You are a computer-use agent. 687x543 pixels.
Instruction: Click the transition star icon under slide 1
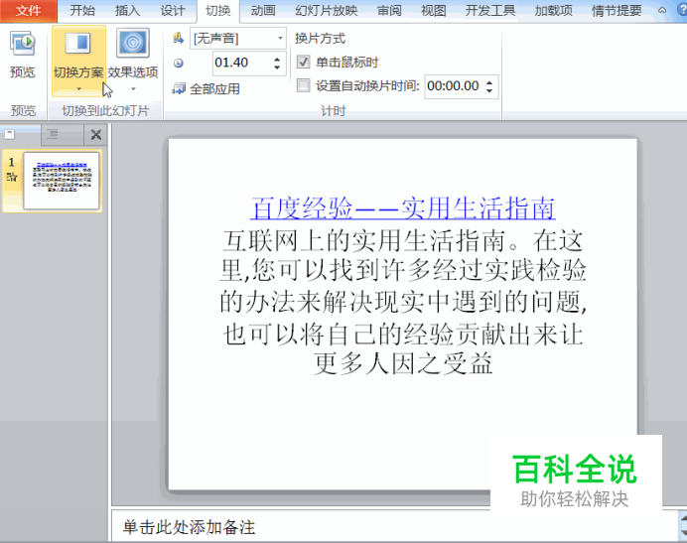(12, 177)
